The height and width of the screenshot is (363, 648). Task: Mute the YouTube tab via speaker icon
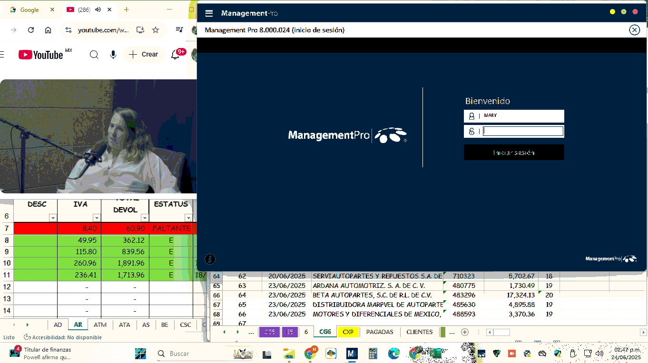coord(98,10)
